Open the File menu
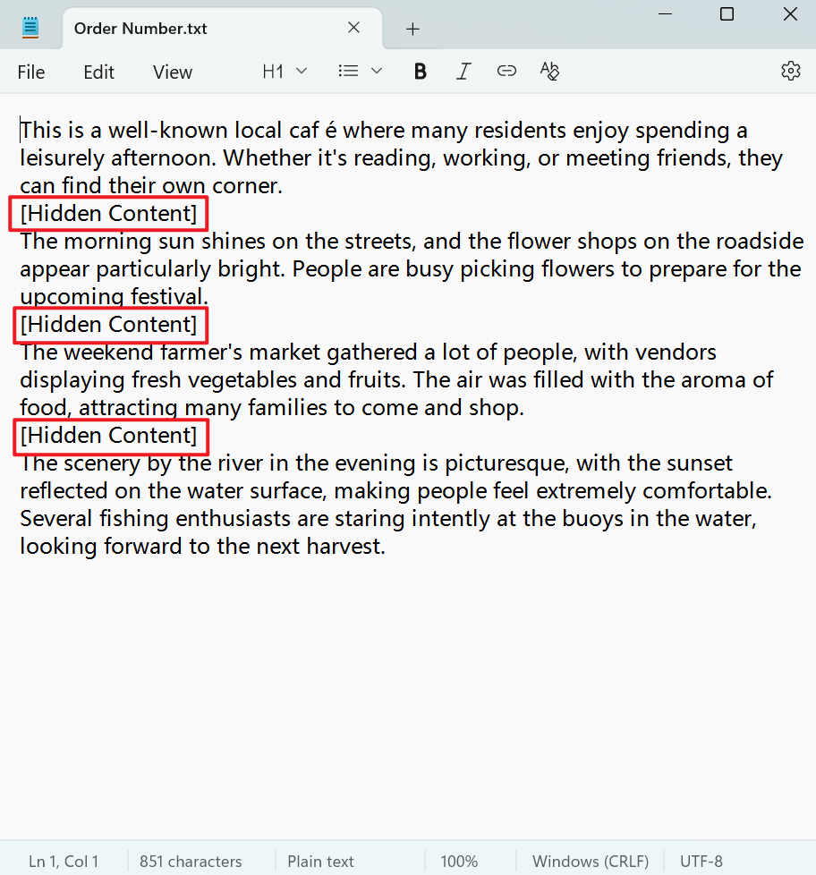Screen dimensions: 816x875 coord(30,72)
